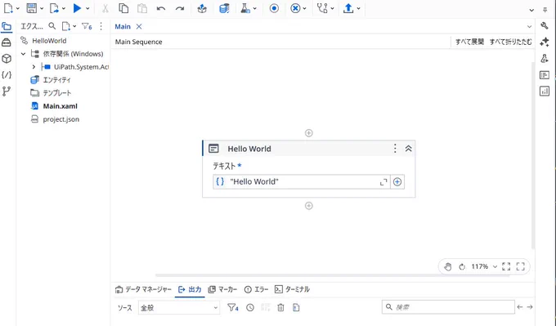556x326 pixels.
Task: Open the 出力 output tab
Action: [x=190, y=289]
